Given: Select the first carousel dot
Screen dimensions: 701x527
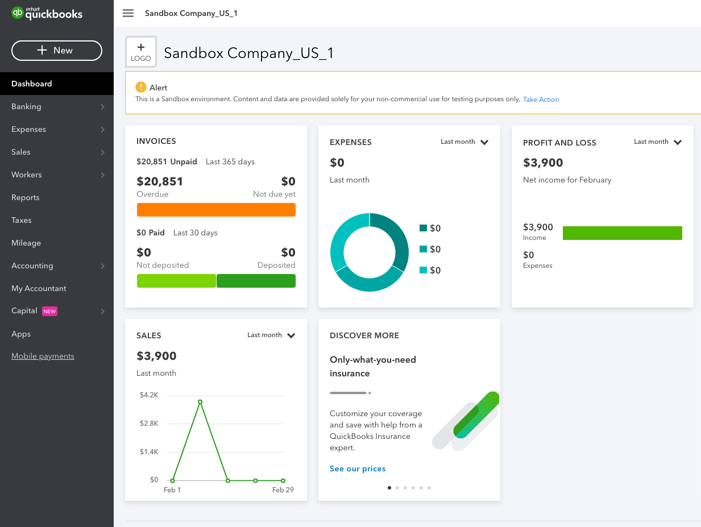Looking at the screenshot, I should [389, 488].
